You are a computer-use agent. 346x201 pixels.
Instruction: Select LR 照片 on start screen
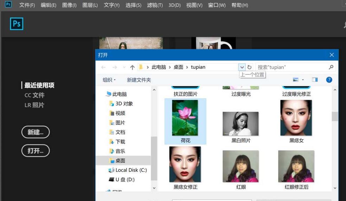34,105
